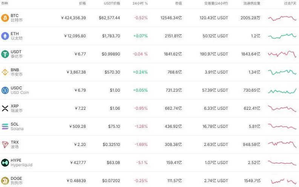Click the red TRX Tron icon
The height and width of the screenshot is (187, 299).
pos(5,144)
